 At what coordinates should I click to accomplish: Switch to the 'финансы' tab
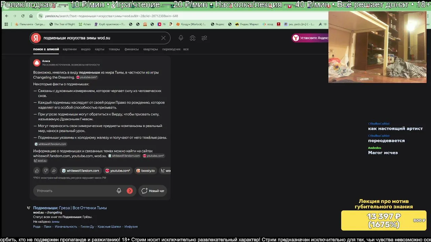(132, 49)
